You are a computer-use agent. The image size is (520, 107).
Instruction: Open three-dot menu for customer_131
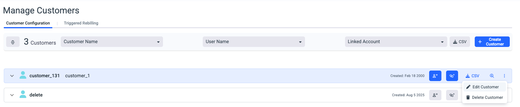(x=504, y=76)
